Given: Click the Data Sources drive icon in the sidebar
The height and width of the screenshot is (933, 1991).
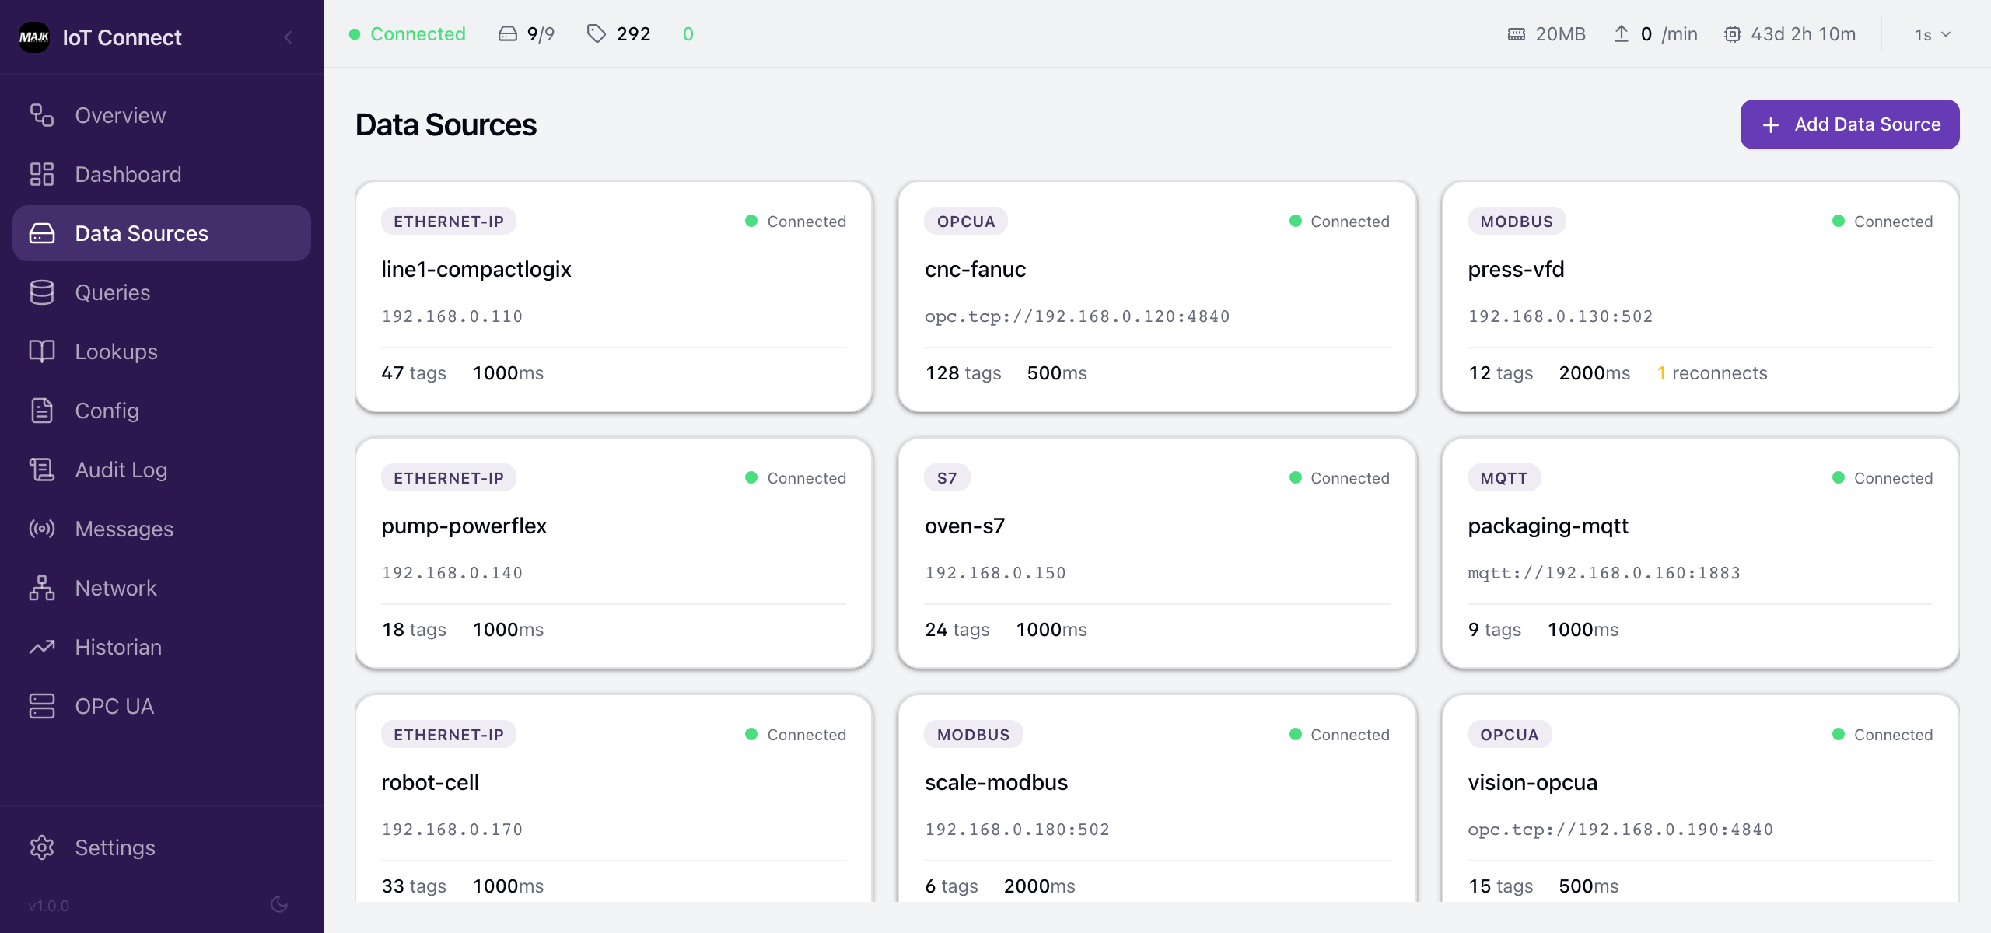Looking at the screenshot, I should [x=42, y=233].
